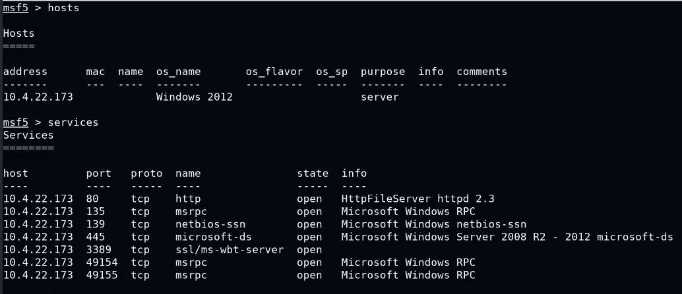Click port number 3389 in the services list
The image size is (682, 294).
point(98,250)
